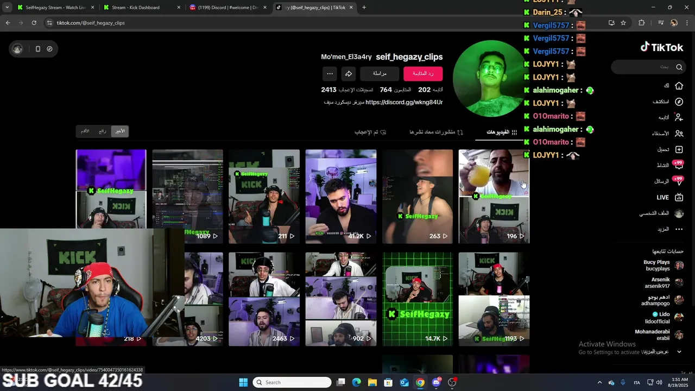Switch to Liked (تم الإعجاب) tab
695x391 pixels.
(370, 132)
